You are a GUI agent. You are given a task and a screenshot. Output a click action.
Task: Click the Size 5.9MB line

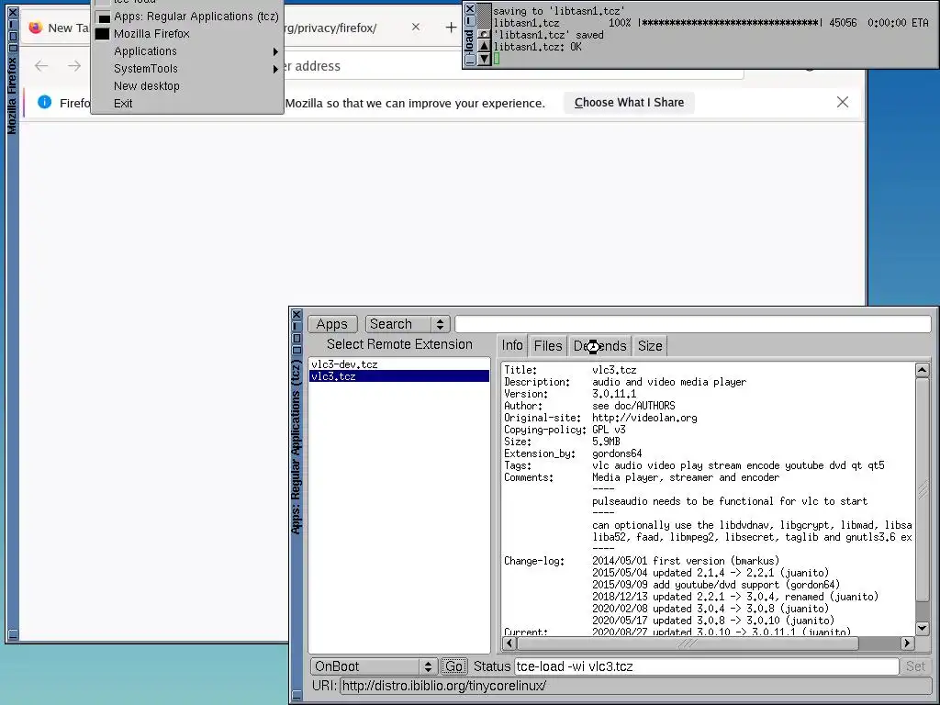(563, 442)
